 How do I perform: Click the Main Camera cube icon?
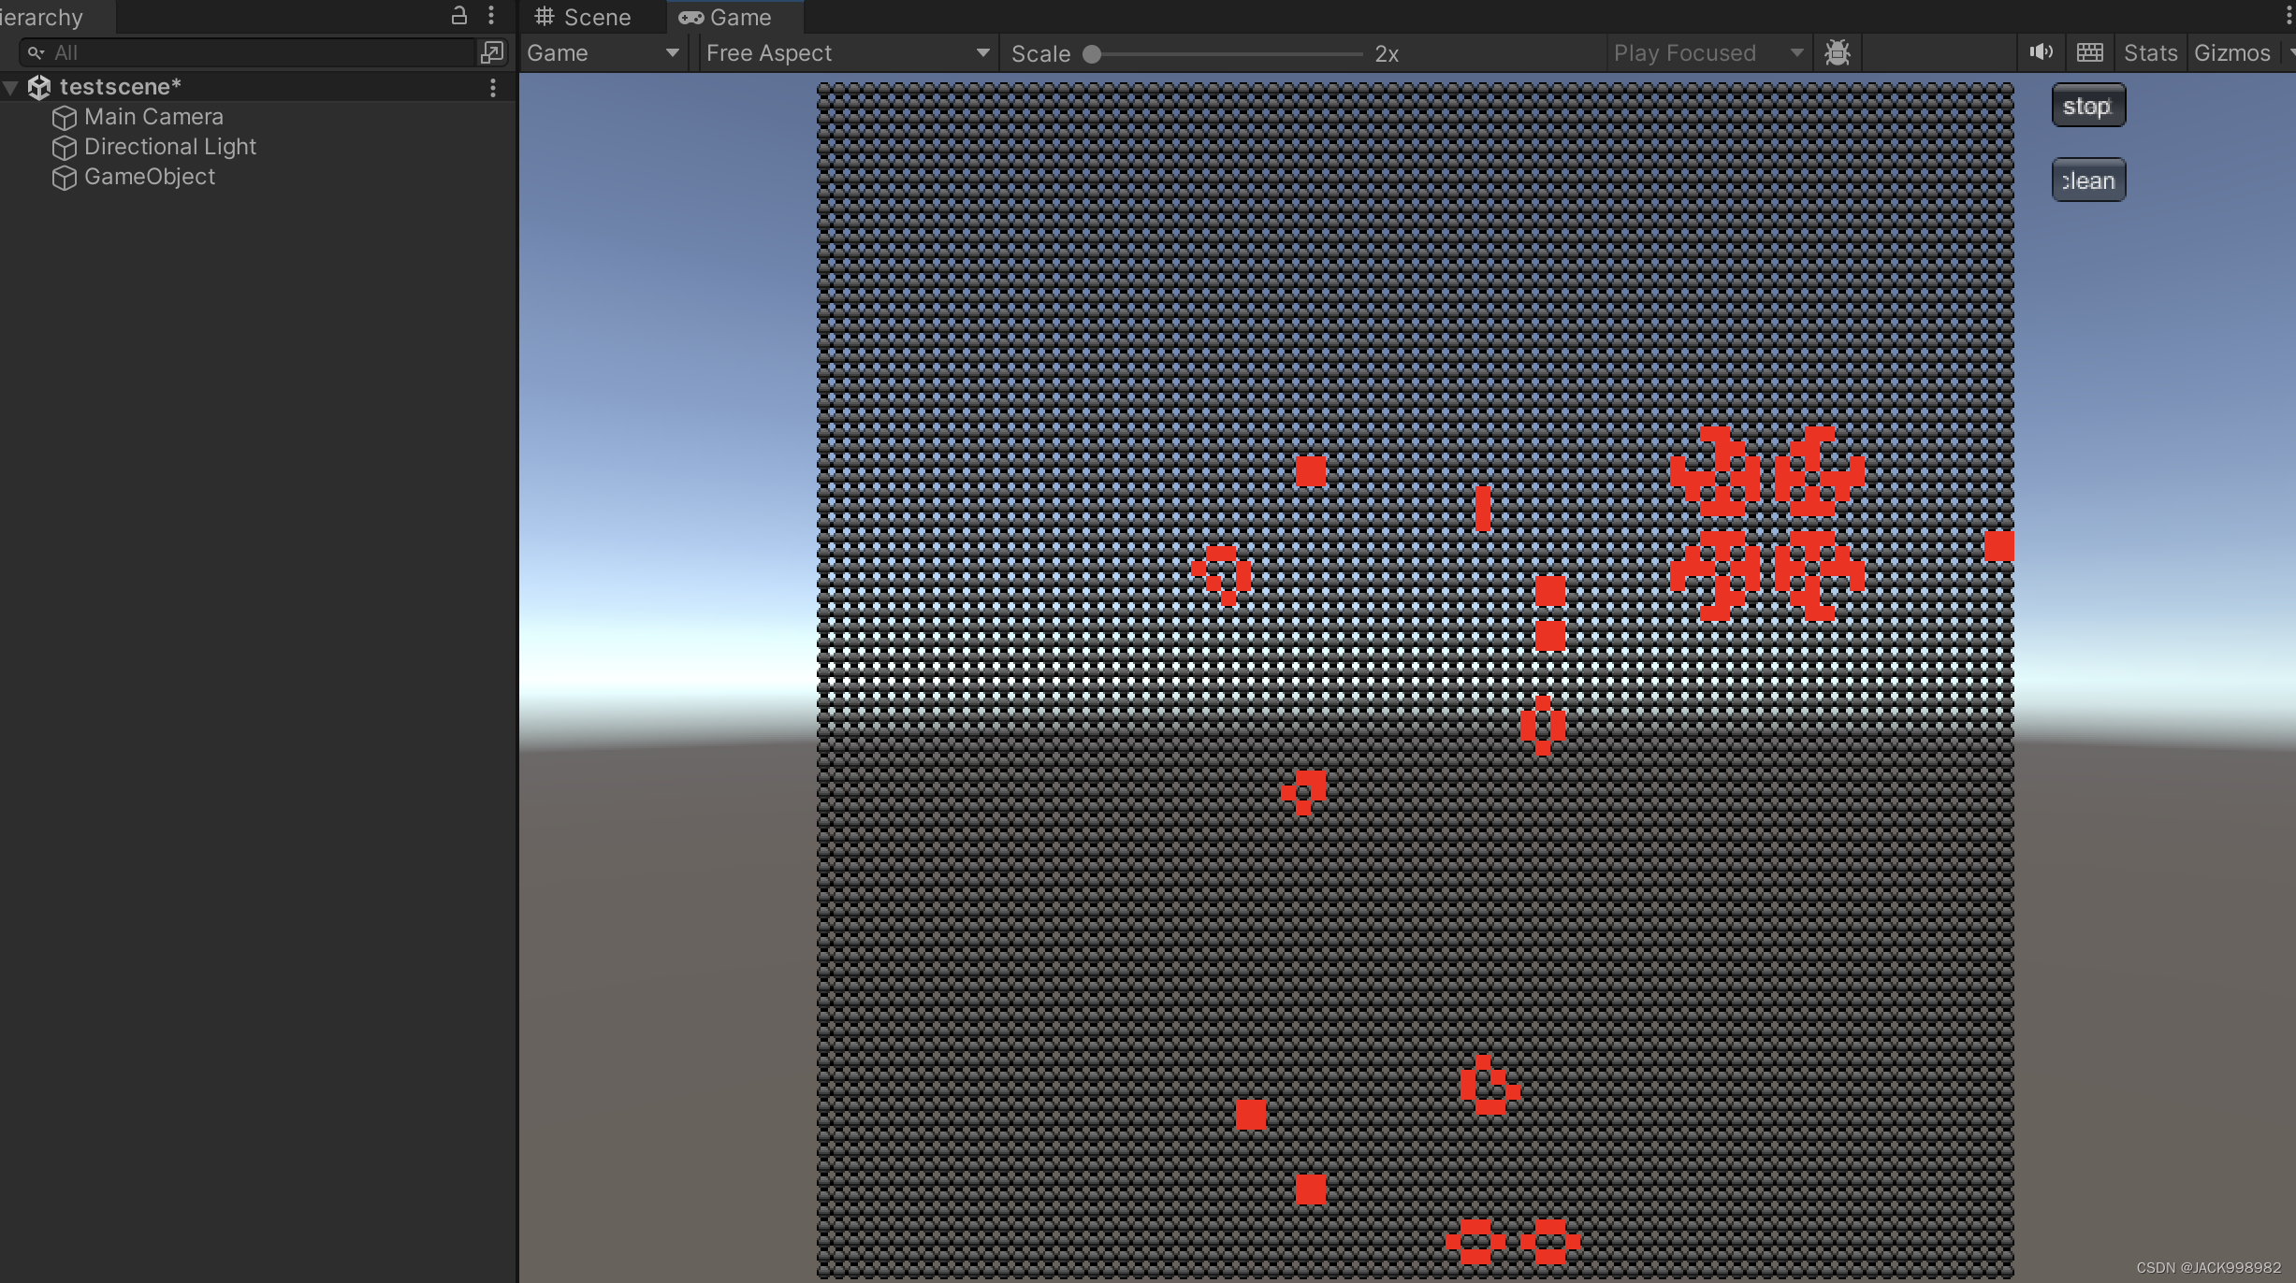point(64,118)
